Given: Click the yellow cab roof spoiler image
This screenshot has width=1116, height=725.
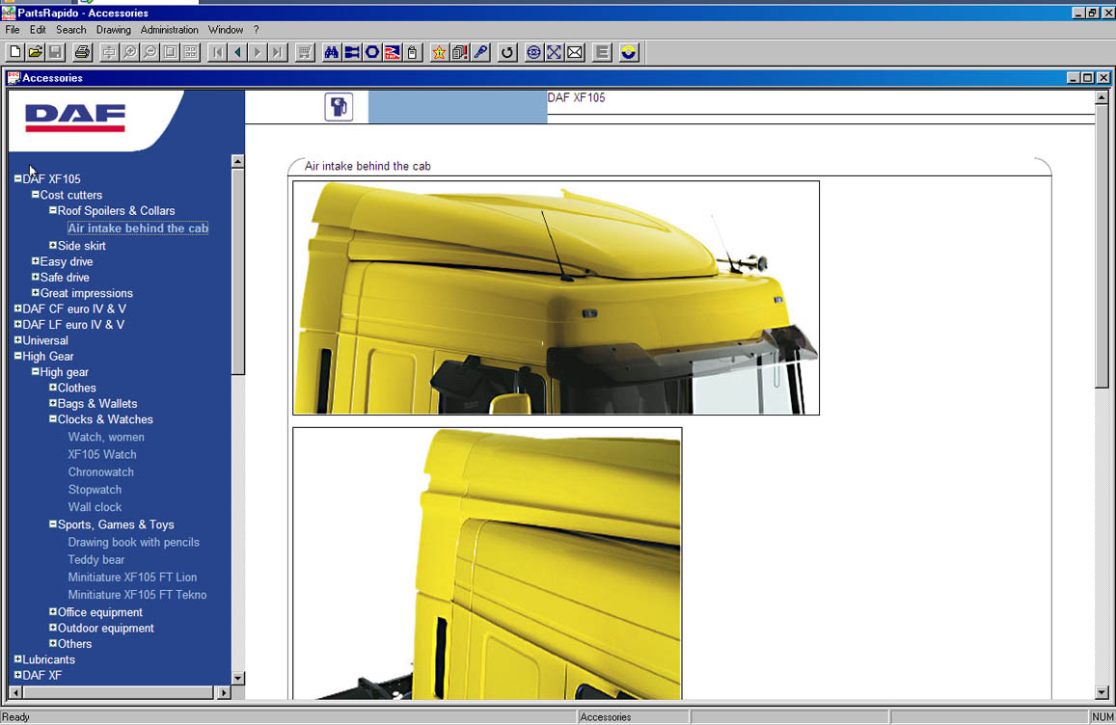Looking at the screenshot, I should 556,297.
